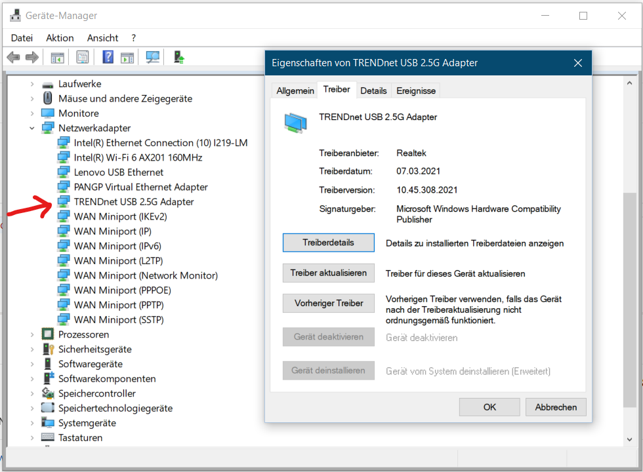Click the adapter icon next to TRENDnet USB 2.5G
Viewport: 643px width, 472px height.
pos(64,202)
